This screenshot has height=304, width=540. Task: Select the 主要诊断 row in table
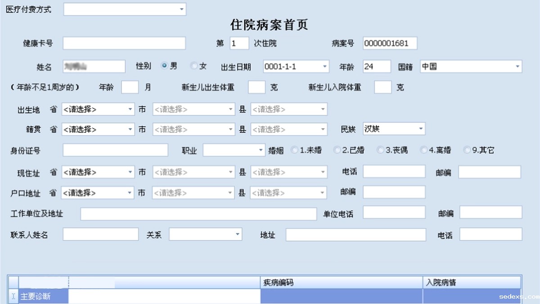(x=43, y=296)
